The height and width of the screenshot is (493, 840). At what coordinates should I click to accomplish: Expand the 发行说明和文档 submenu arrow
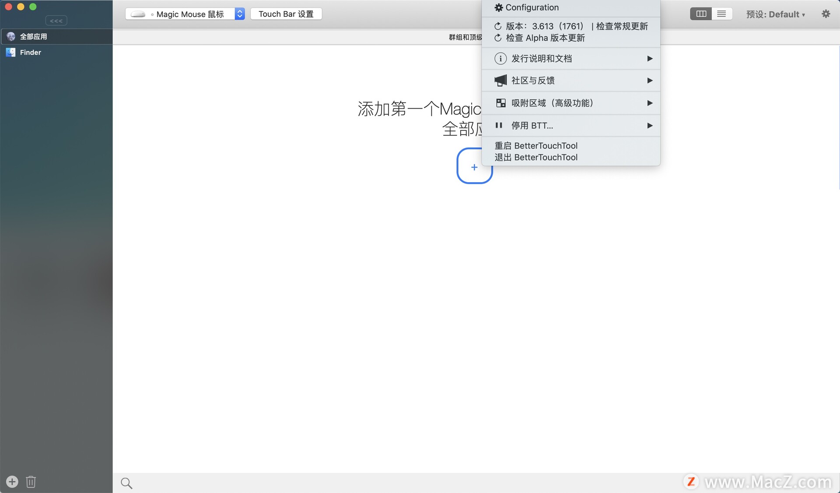coord(650,58)
